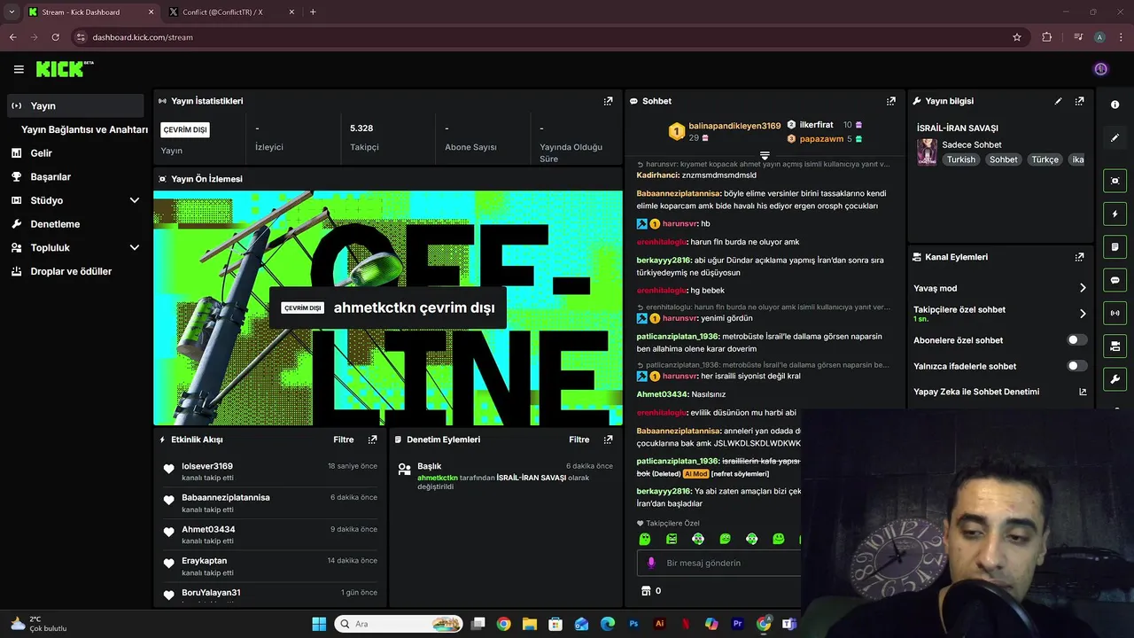Open Adobe Illustrator from the taskbar
The height and width of the screenshot is (638, 1134).
click(659, 624)
